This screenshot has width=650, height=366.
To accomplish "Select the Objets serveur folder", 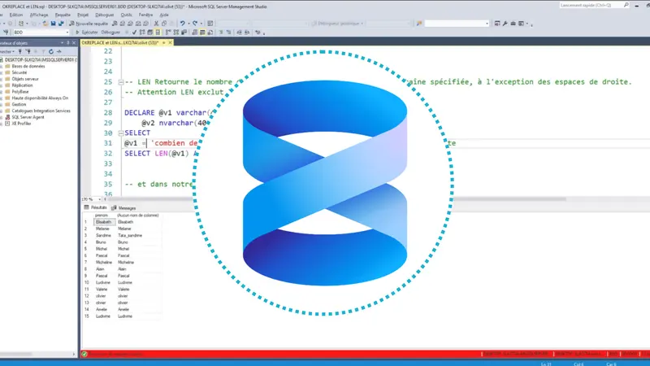I will point(25,79).
